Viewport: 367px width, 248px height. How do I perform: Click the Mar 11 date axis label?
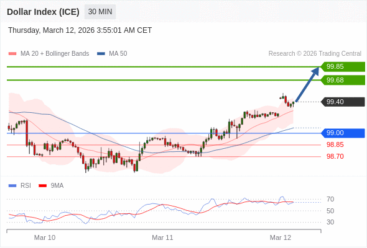tap(162, 237)
